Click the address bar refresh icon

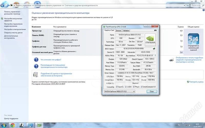tap(188, 5)
